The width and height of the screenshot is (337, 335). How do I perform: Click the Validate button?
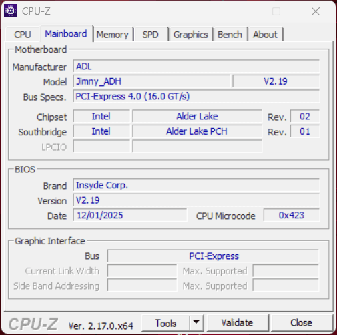237,323
